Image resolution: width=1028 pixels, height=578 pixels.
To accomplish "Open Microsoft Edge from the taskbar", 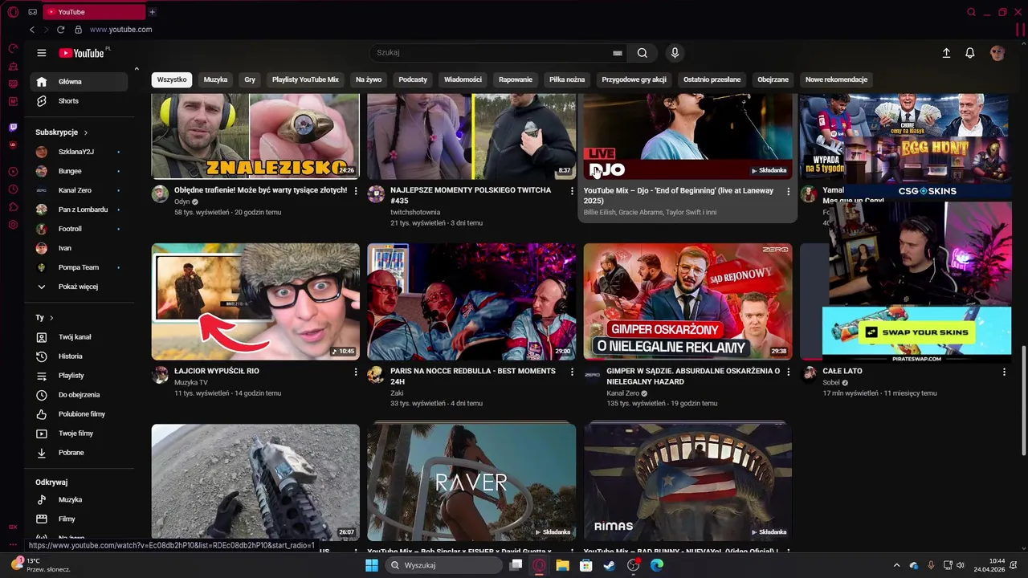I will click(x=656, y=565).
